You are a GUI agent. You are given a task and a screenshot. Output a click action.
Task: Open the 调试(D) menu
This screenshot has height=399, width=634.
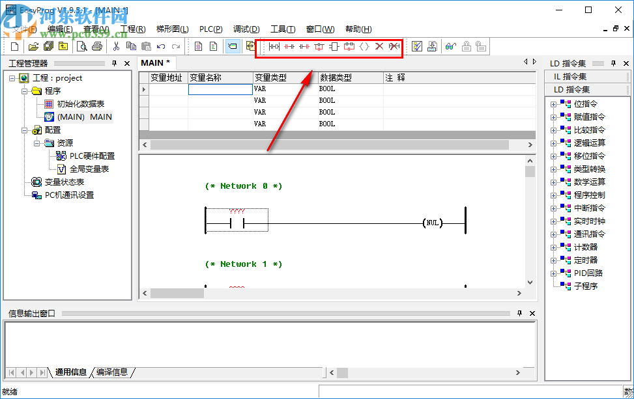(246, 29)
